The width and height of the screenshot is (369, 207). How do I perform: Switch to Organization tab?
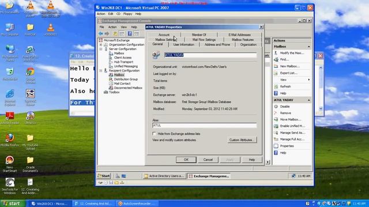pyautogui.click(x=248, y=45)
